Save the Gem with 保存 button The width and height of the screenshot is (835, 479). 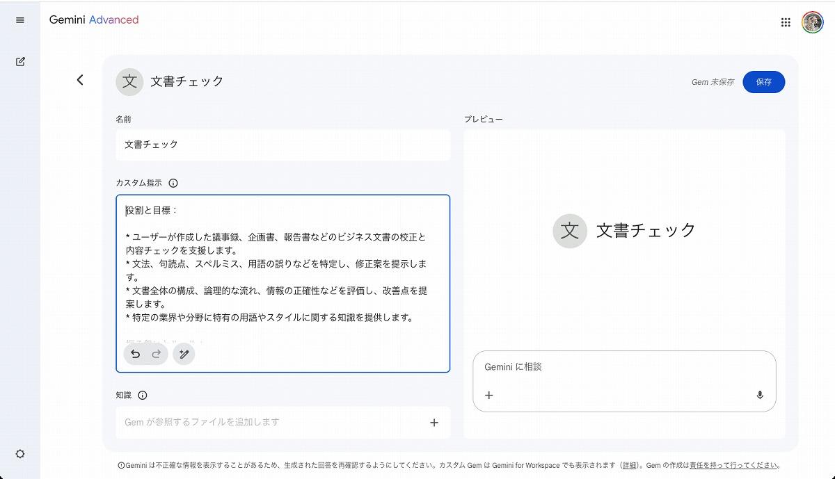pos(764,82)
